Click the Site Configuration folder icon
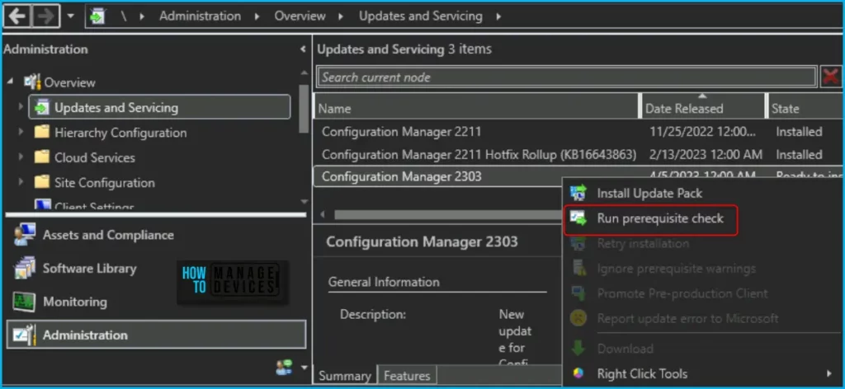Screen dimensions: 845x389 tap(41, 182)
